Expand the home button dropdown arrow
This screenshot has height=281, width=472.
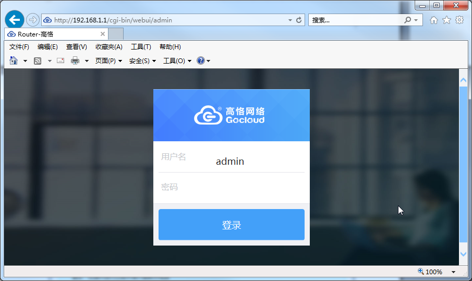pos(25,61)
